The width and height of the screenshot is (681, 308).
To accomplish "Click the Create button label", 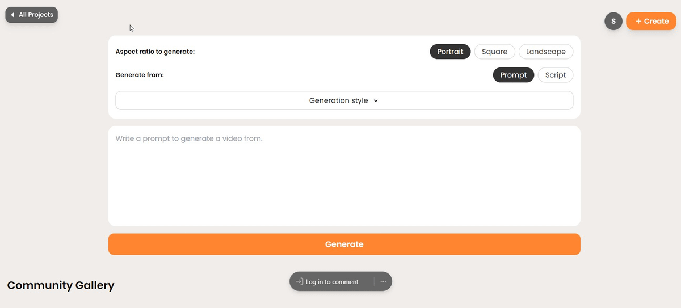I will click(656, 21).
